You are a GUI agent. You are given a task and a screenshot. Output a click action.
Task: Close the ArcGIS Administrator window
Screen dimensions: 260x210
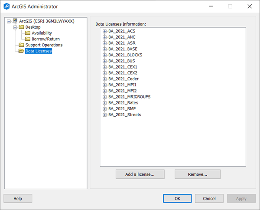[250, 7]
